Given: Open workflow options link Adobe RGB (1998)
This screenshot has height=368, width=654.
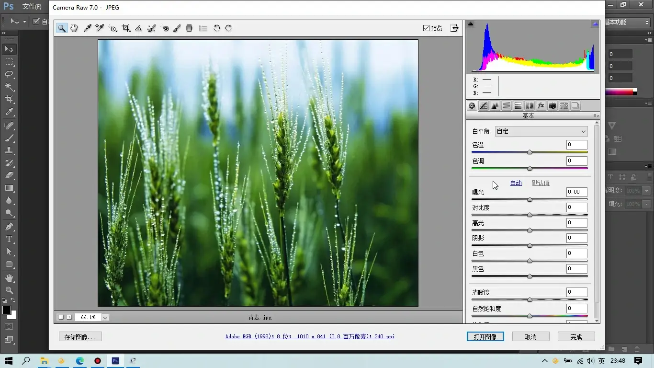Looking at the screenshot, I should pyautogui.click(x=310, y=337).
